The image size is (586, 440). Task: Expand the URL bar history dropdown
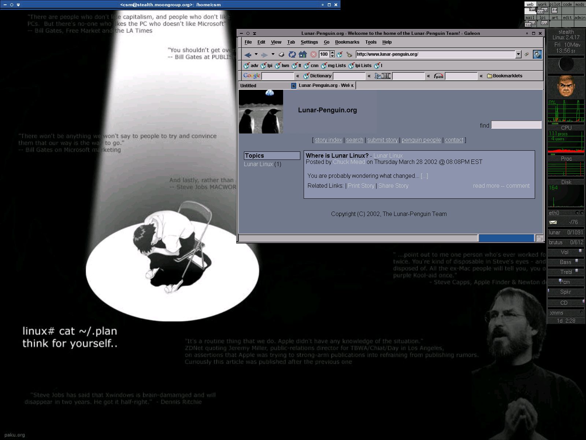point(518,54)
